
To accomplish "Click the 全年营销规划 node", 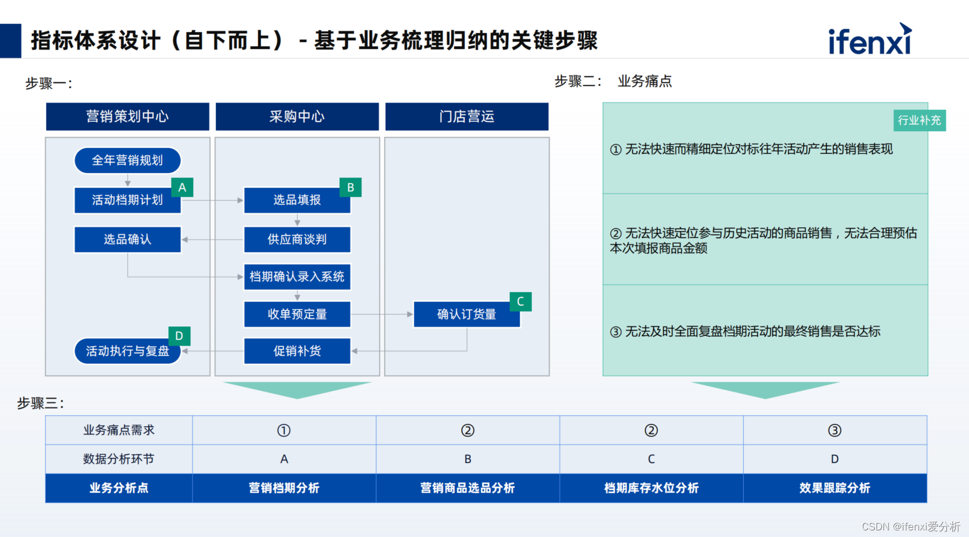I will [x=127, y=160].
